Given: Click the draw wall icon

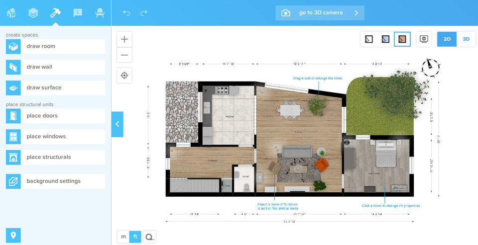Looking at the screenshot, I should pyautogui.click(x=13, y=67).
